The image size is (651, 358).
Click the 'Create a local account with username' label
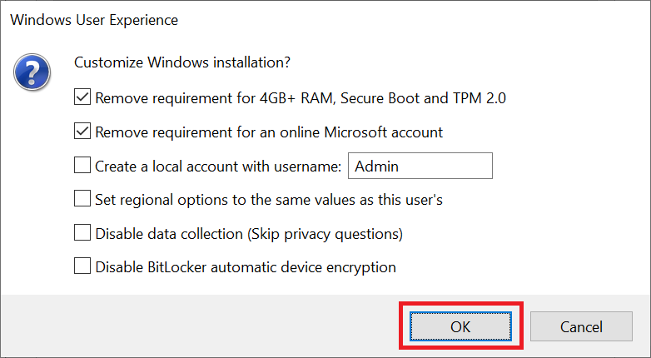point(218,166)
